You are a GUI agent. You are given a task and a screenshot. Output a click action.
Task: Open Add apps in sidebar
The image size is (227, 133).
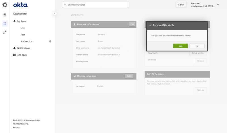coord(22,55)
